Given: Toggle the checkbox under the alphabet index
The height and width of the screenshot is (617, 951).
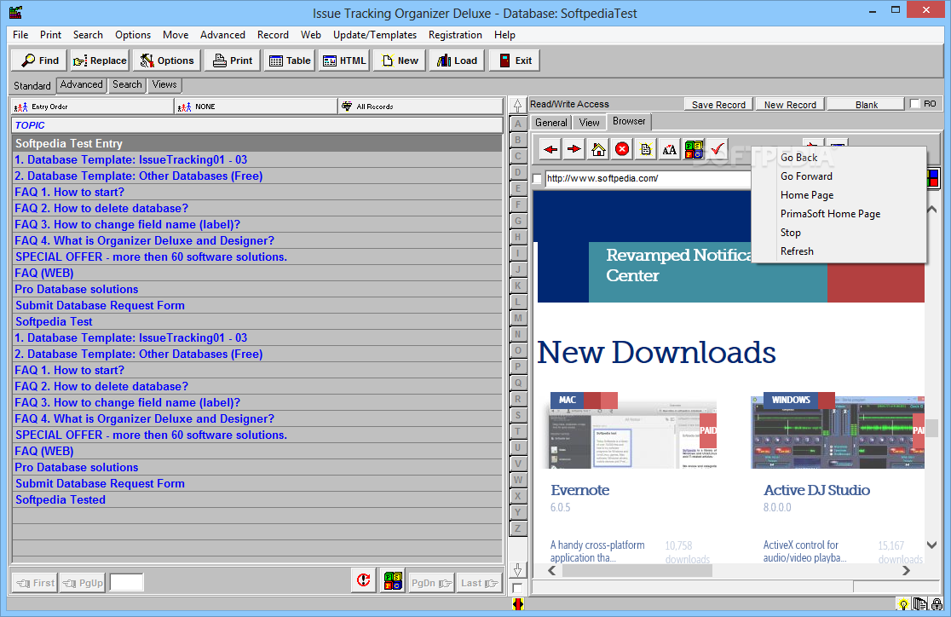Looking at the screenshot, I should [517, 588].
